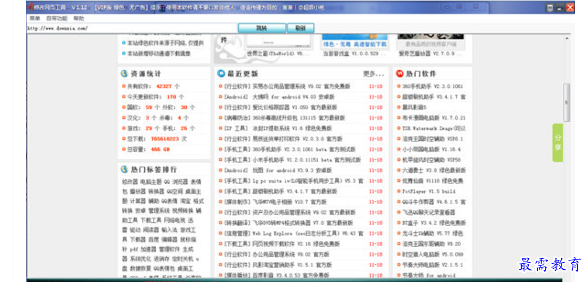Click the 输入法 tag

(169, 230)
